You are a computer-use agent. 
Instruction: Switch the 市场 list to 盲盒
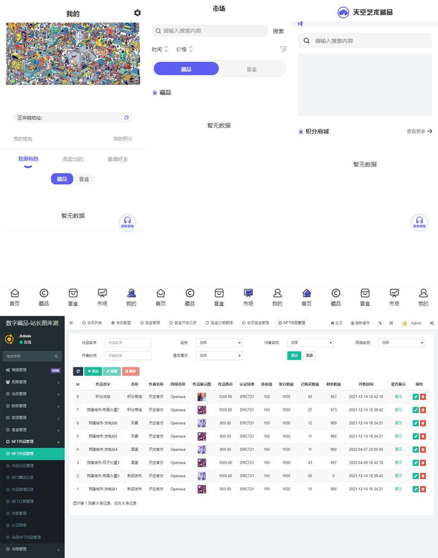coord(252,69)
